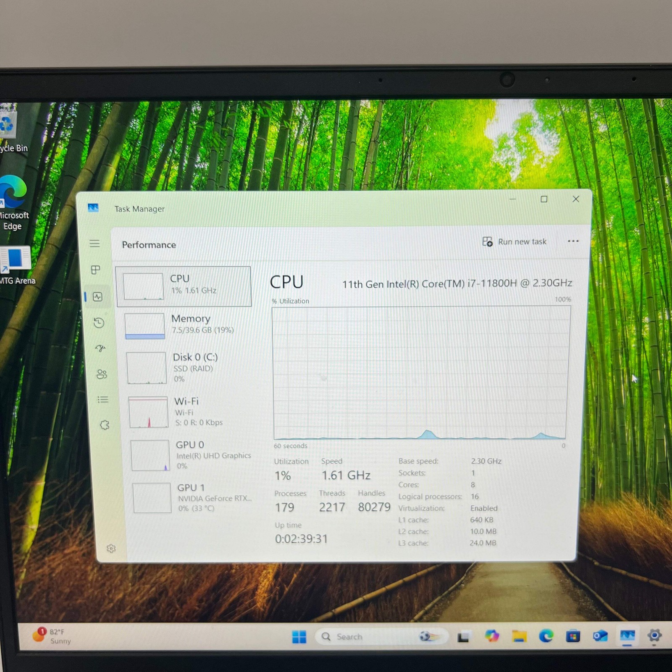Screen dimensions: 672x672
Task: Click Run new task button
Action: point(514,242)
